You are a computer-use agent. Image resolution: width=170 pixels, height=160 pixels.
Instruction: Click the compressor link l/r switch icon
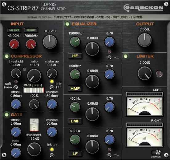point(52,87)
